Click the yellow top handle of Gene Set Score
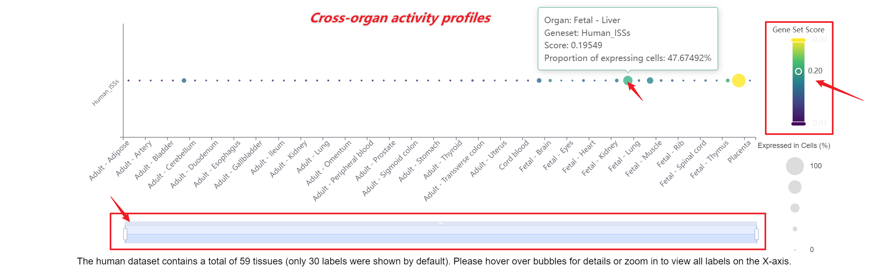 click(798, 40)
